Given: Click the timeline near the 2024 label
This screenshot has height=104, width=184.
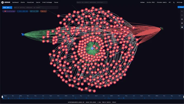Looking at the screenshot, I should click(x=157, y=96).
